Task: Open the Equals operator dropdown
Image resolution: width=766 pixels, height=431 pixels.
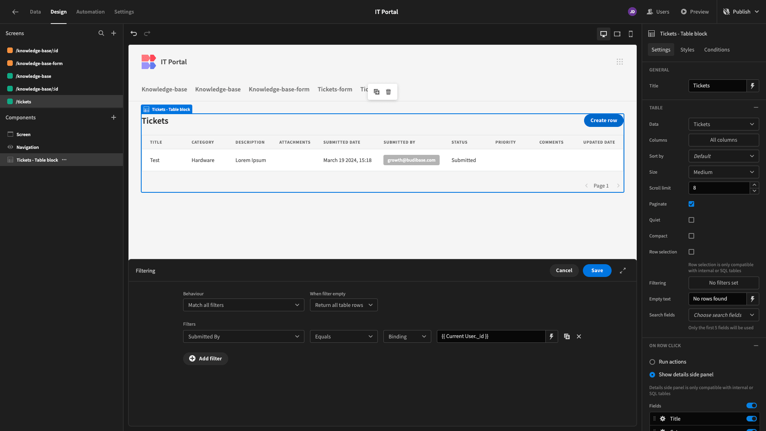Action: pos(344,336)
